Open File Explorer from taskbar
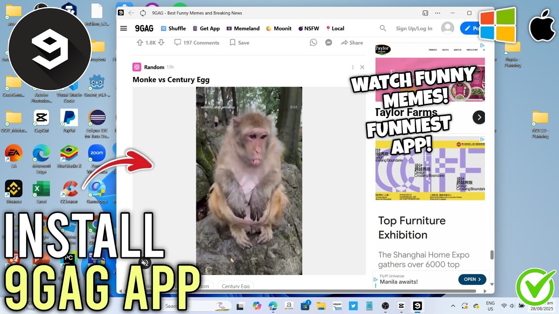Screen dimensions: 559x314 point(321,306)
